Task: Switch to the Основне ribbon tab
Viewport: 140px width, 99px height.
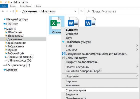Action: click(x=13, y=6)
